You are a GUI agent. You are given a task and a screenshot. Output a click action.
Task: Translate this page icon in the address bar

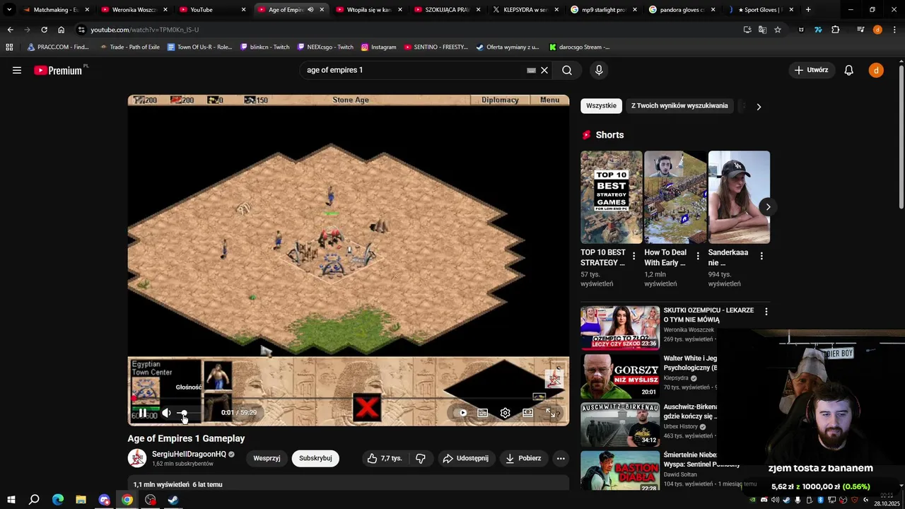pos(762,30)
